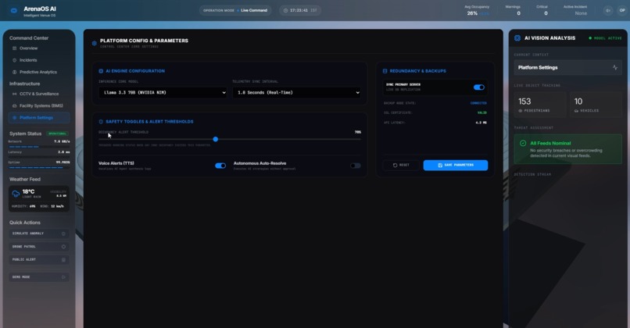
Task: Click the Detection Stream heading
Action: coord(532,175)
